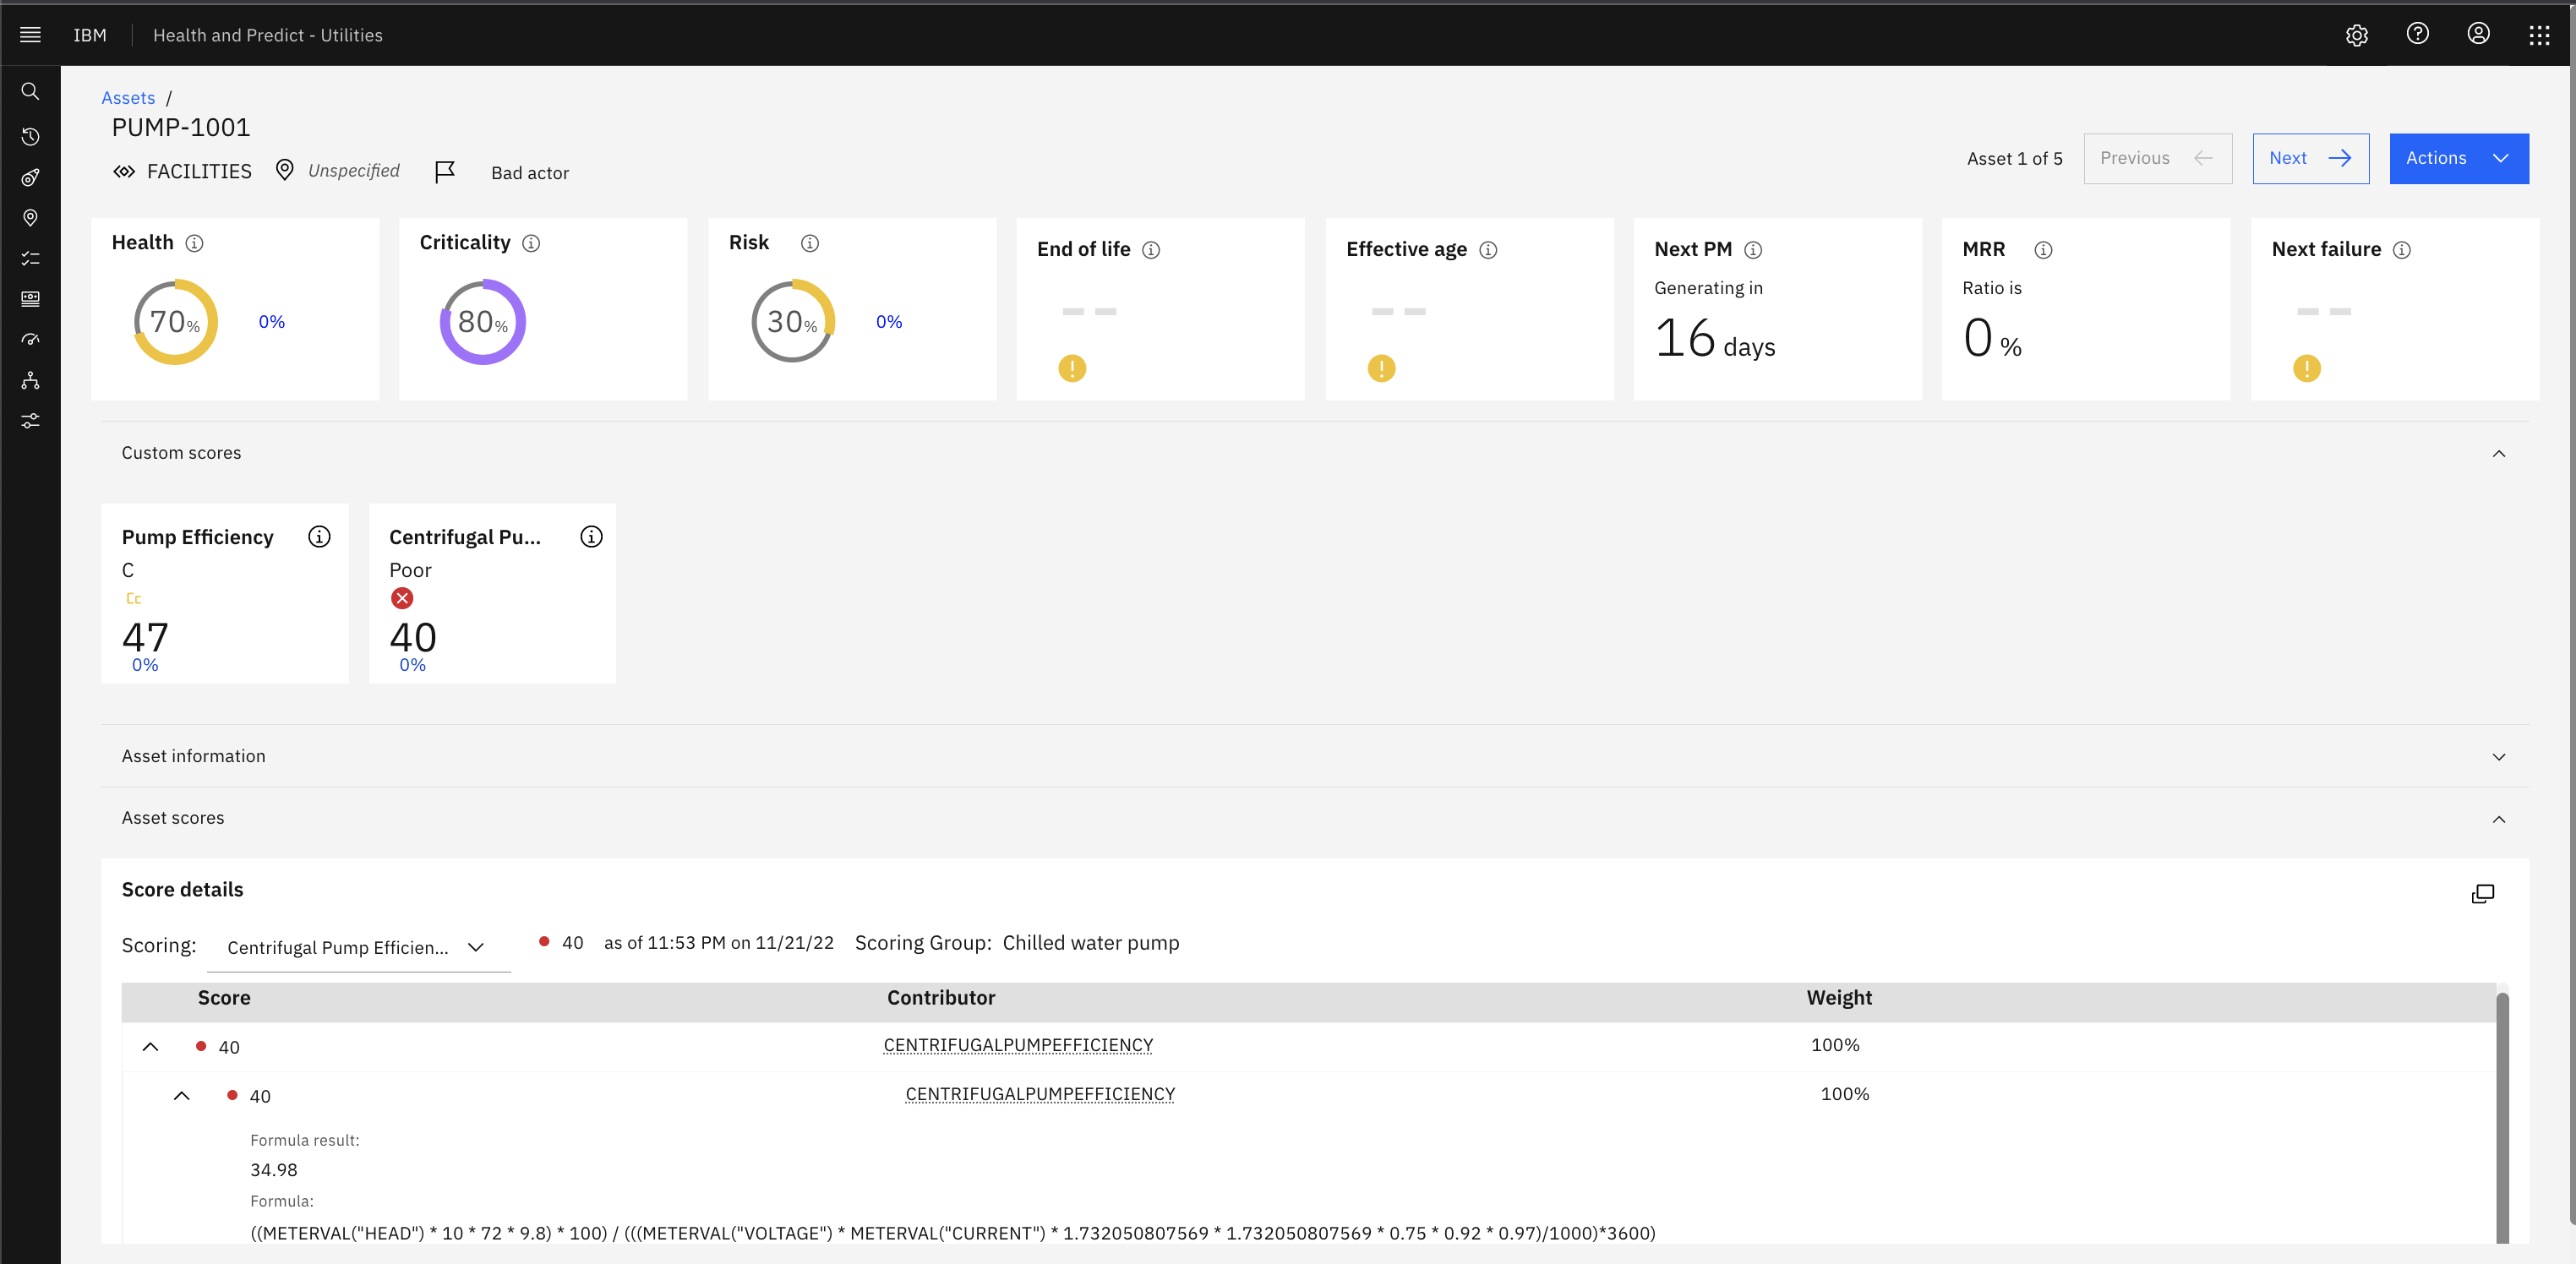This screenshot has width=2576, height=1264.
Task: Click the Risk 30% gauge
Action: (x=793, y=321)
